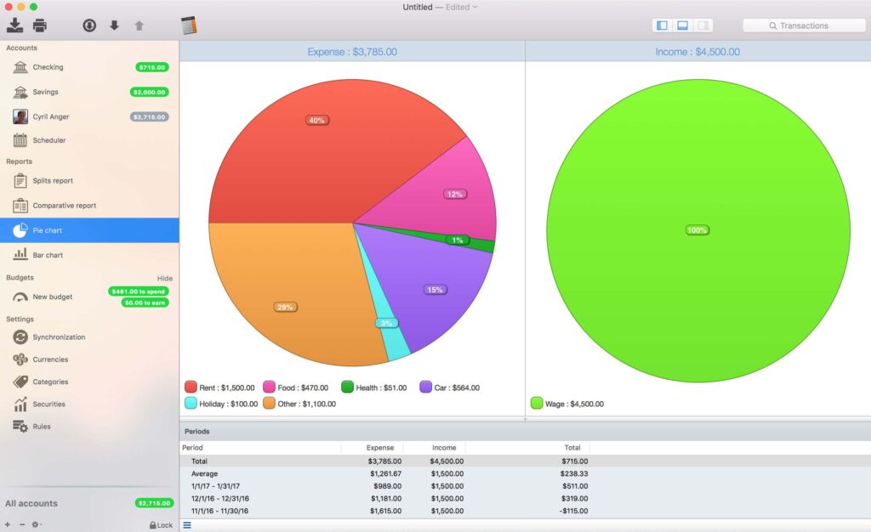Collapse the Expense pie chart panel

352,52
